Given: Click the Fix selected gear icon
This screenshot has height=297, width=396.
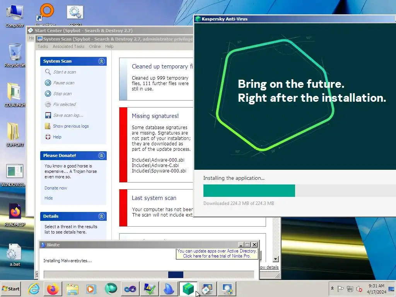Looking at the screenshot, I should tap(48, 104).
